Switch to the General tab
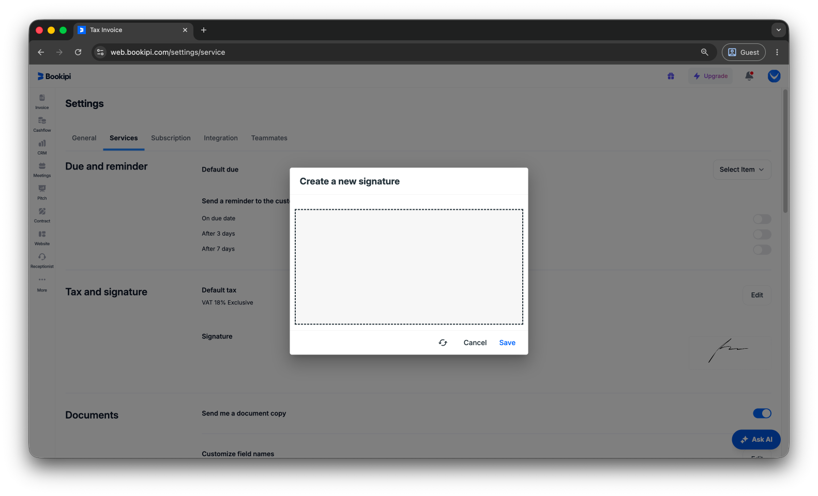The image size is (818, 496). tap(84, 138)
